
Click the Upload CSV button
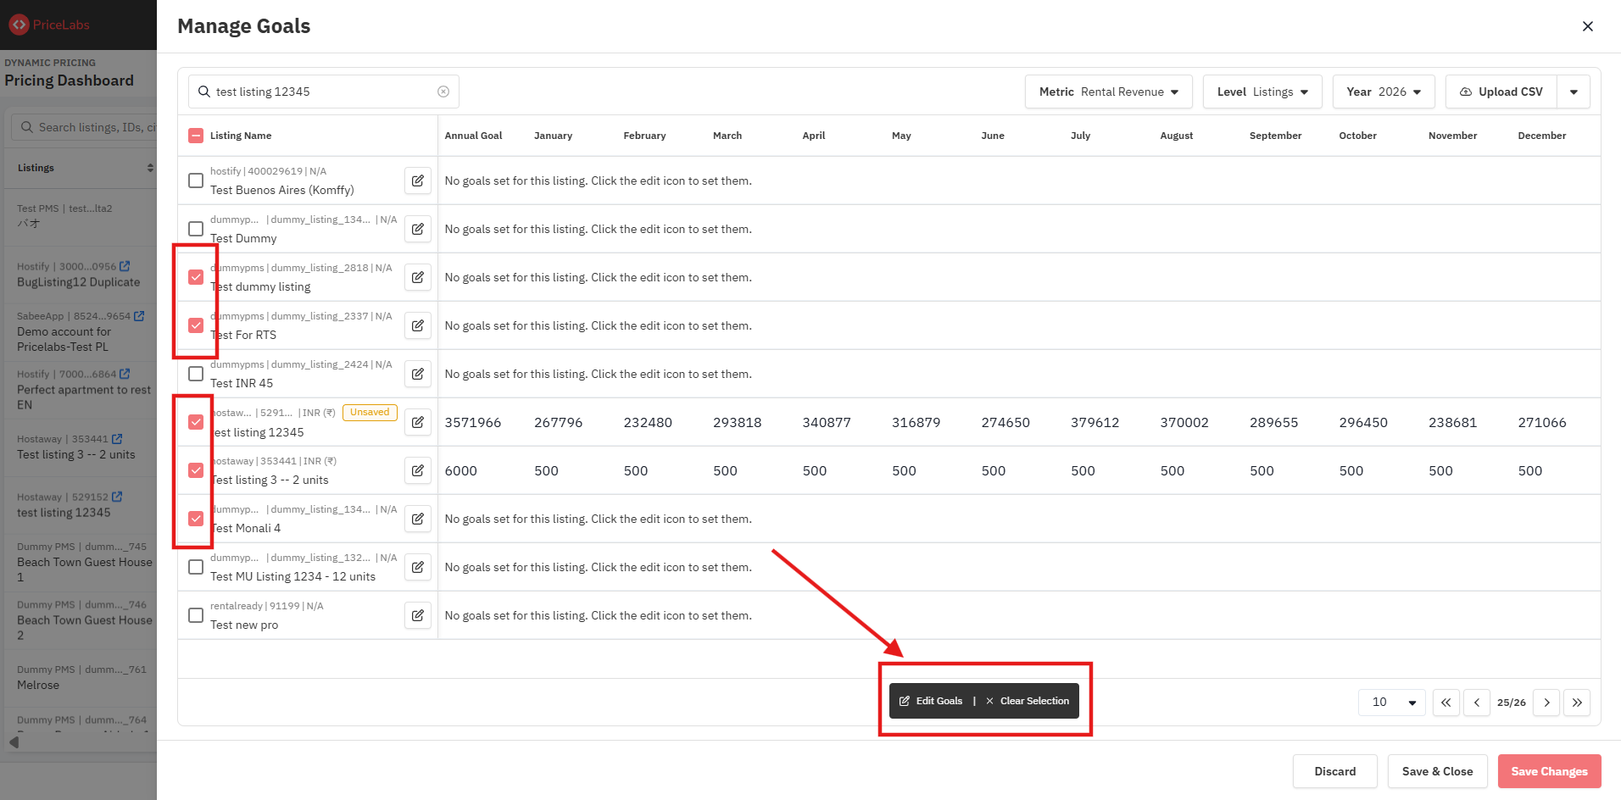click(x=1501, y=92)
